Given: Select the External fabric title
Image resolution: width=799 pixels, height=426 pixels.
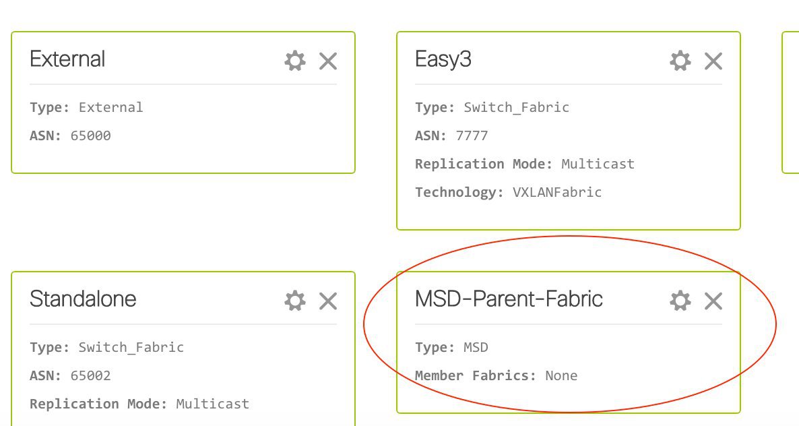Looking at the screenshot, I should (x=67, y=59).
